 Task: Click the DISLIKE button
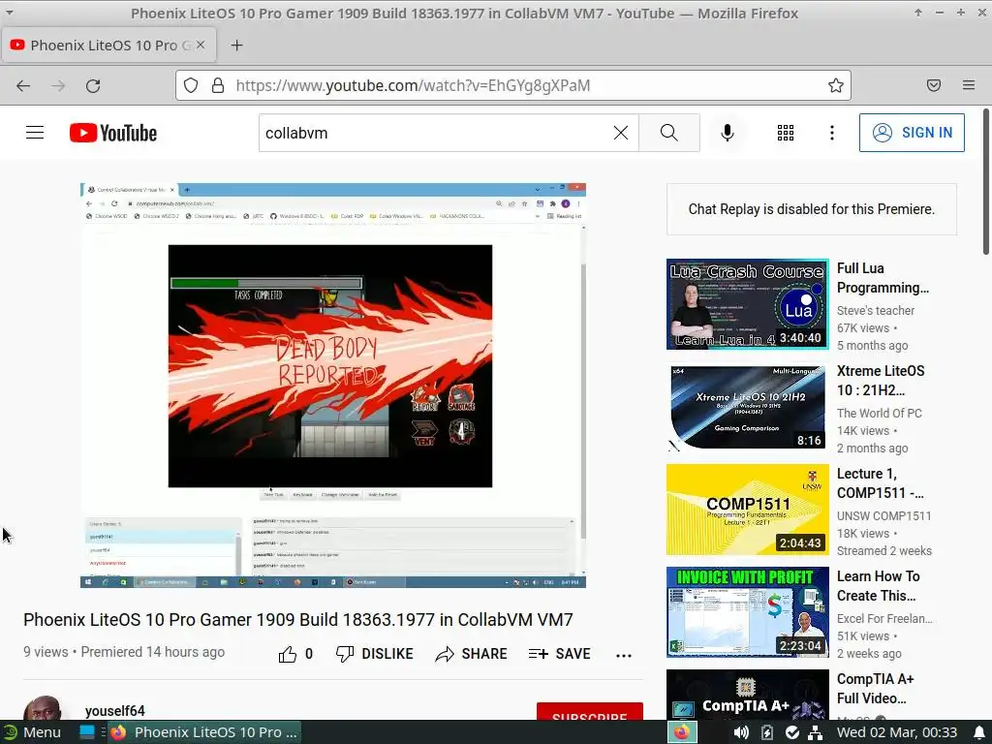click(375, 654)
